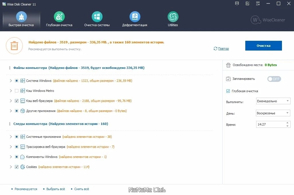Increase time with the Время up arrow
Image resolution: width=294 pixels, height=195 pixels.
(287, 123)
